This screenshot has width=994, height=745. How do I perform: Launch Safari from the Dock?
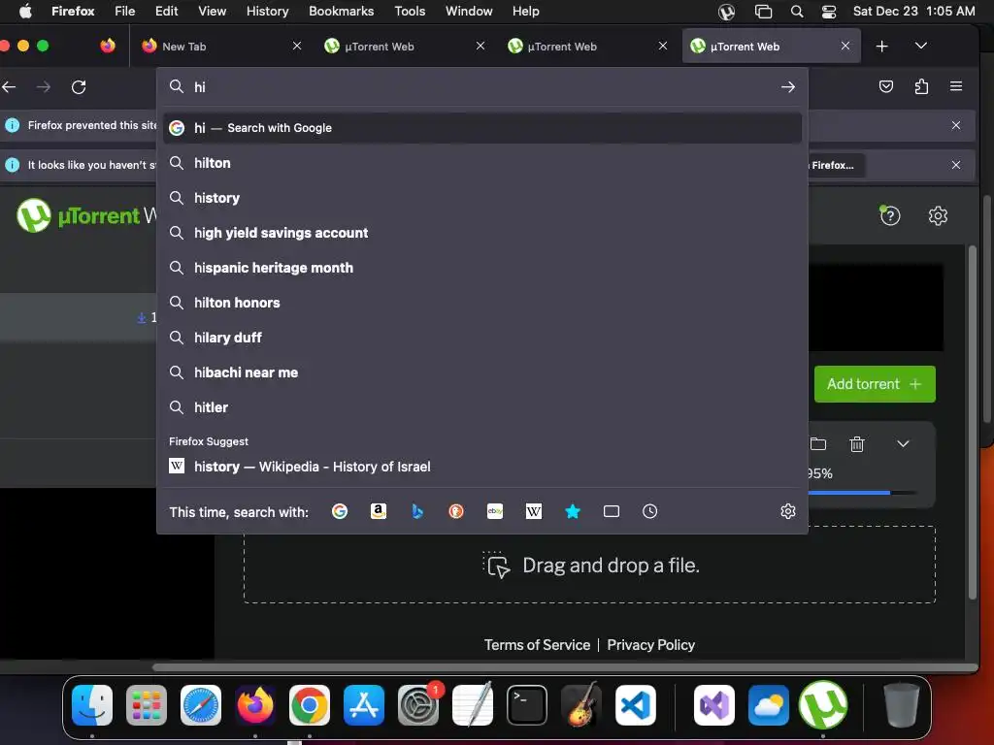coord(201,705)
